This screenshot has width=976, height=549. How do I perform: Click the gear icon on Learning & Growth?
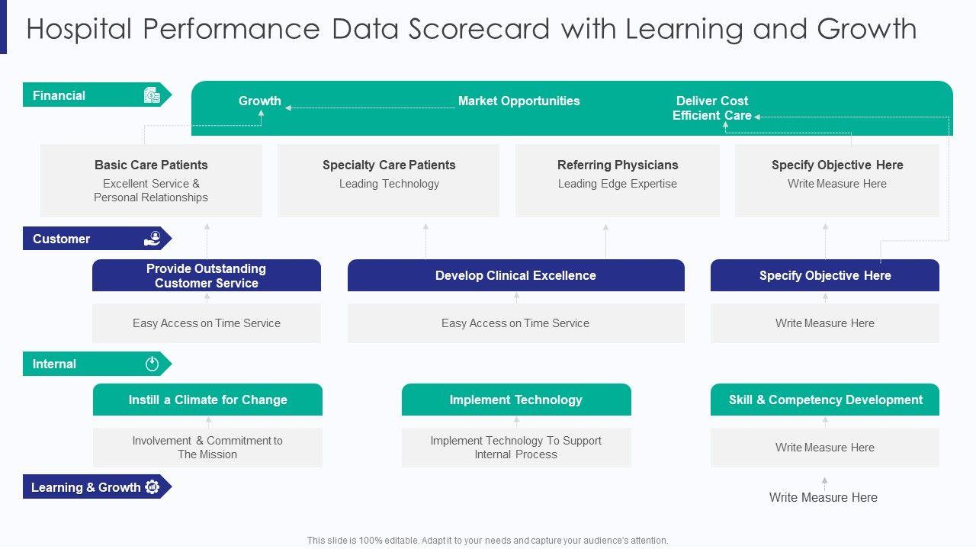[152, 487]
